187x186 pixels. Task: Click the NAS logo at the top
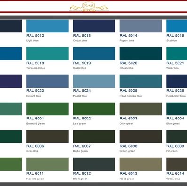[x=89, y=7]
